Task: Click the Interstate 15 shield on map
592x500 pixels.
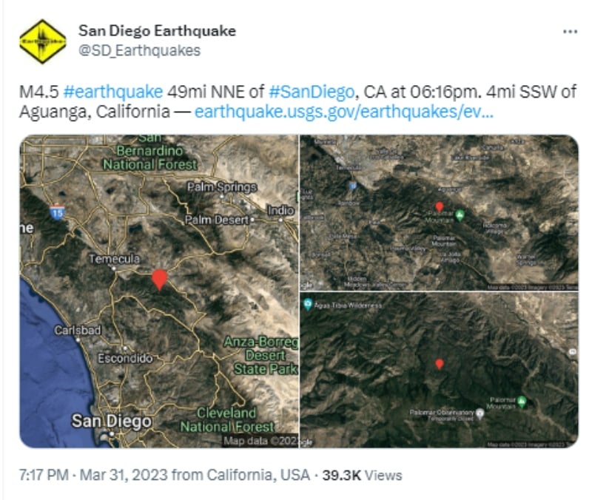Action: click(57, 212)
